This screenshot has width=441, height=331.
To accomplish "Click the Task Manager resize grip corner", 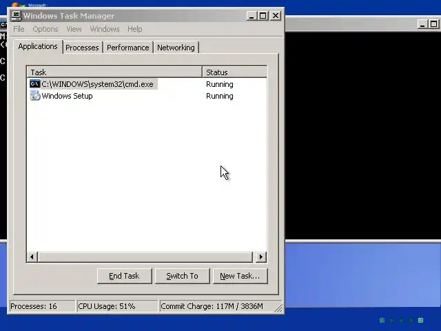I will point(278,308).
